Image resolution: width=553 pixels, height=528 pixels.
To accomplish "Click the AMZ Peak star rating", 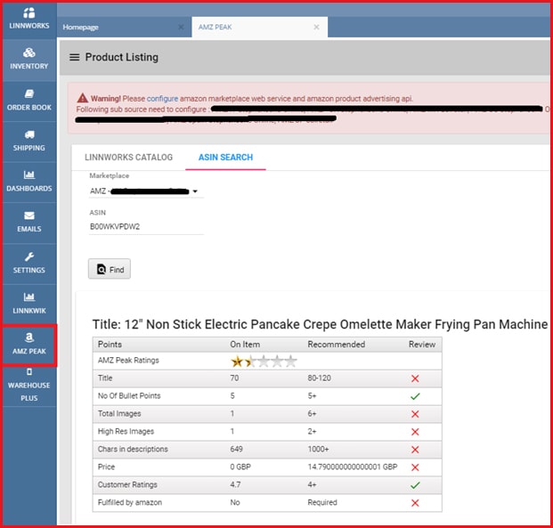I will click(x=264, y=361).
